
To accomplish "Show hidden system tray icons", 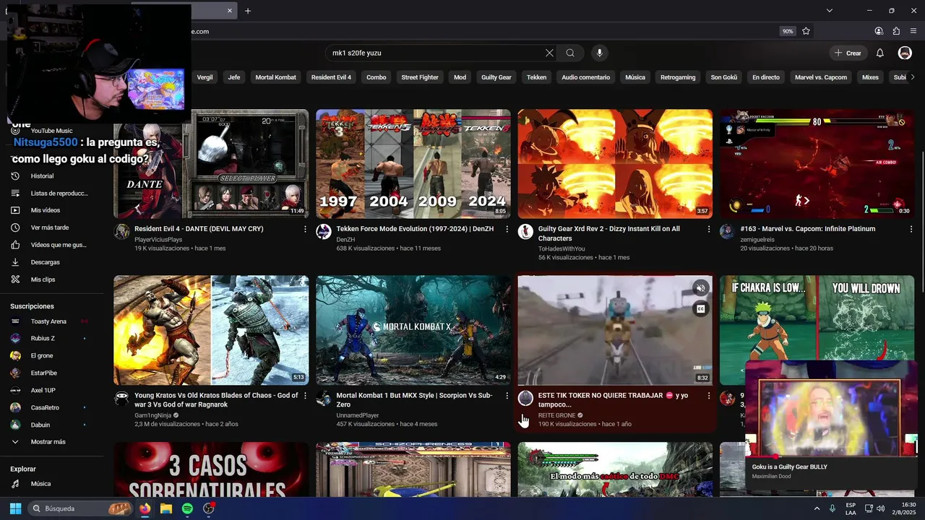I will pos(817,508).
